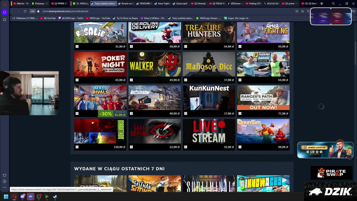The width and height of the screenshot is (357, 201).
Task: Switch to the Rosalie na Steam tab
Action: 126,4
